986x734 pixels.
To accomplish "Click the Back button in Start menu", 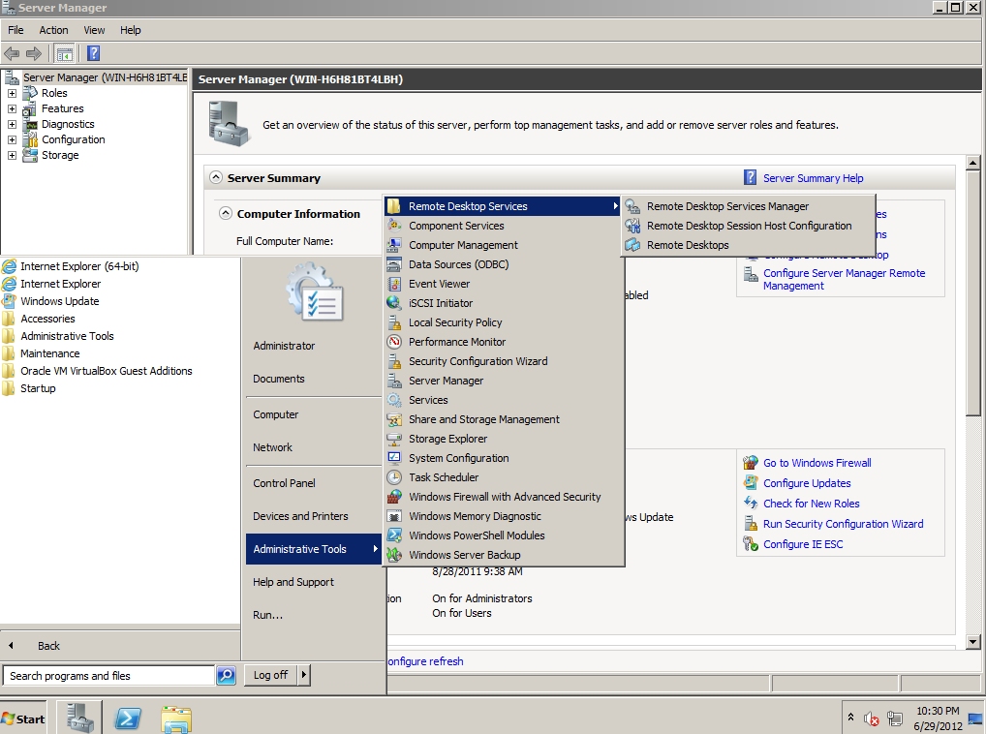I will [48, 646].
